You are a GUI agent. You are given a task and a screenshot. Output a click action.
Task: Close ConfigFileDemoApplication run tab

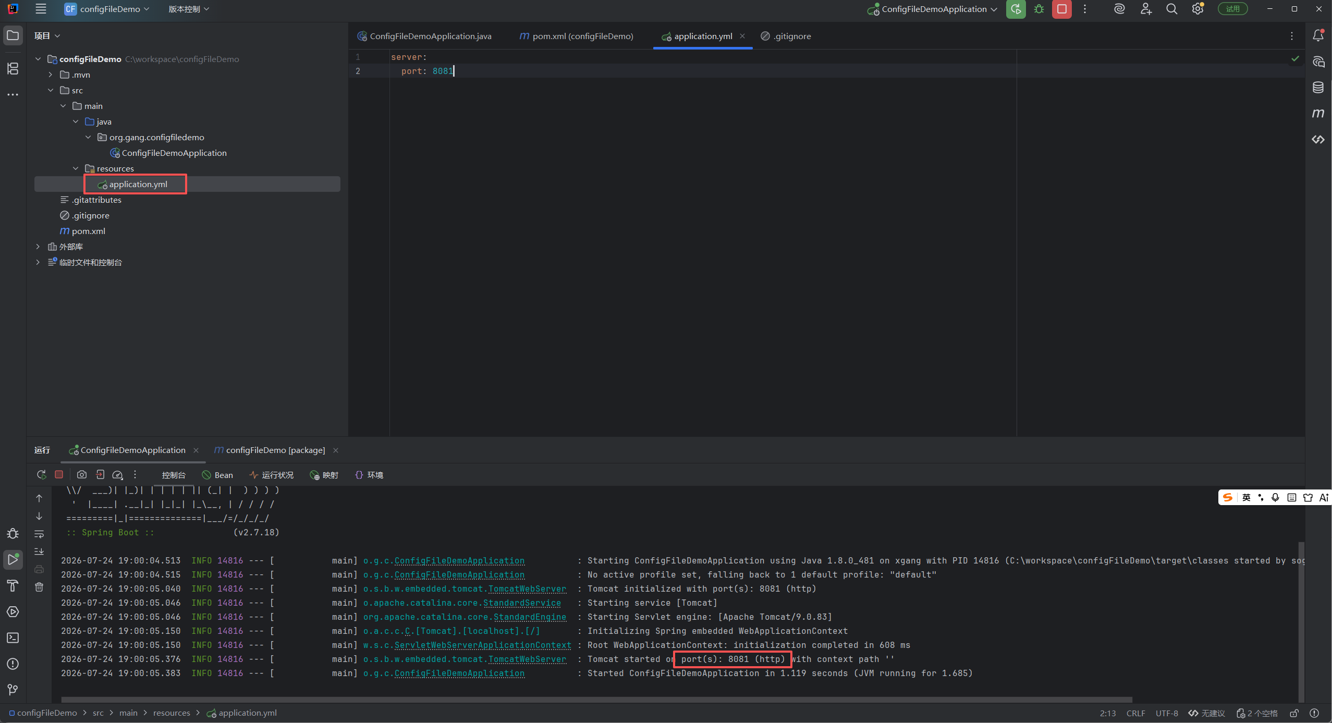click(x=196, y=450)
